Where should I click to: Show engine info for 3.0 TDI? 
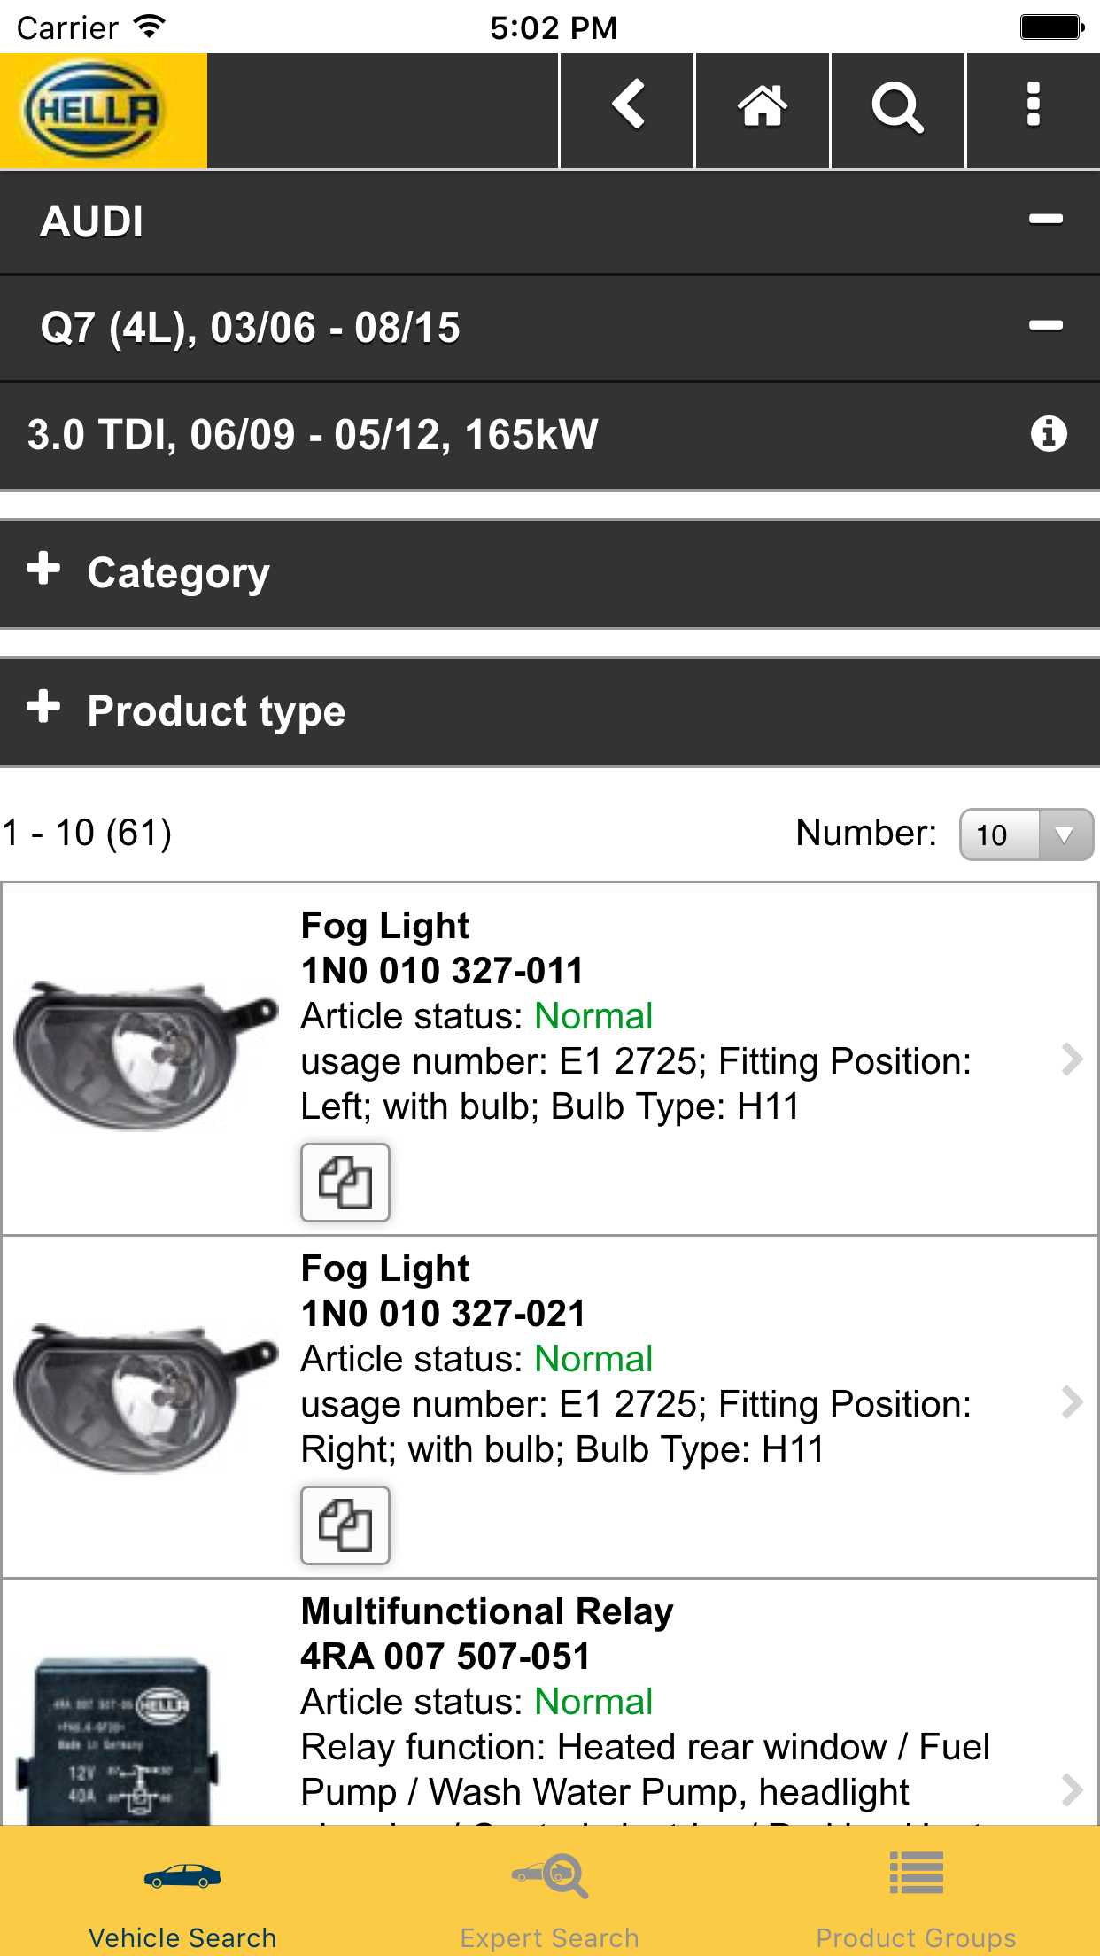point(1049,434)
